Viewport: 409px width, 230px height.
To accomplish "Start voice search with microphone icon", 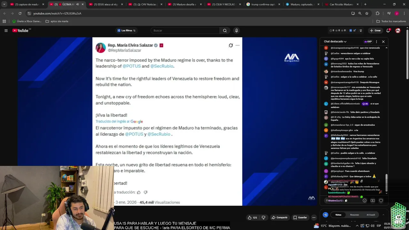I will pos(236,31).
